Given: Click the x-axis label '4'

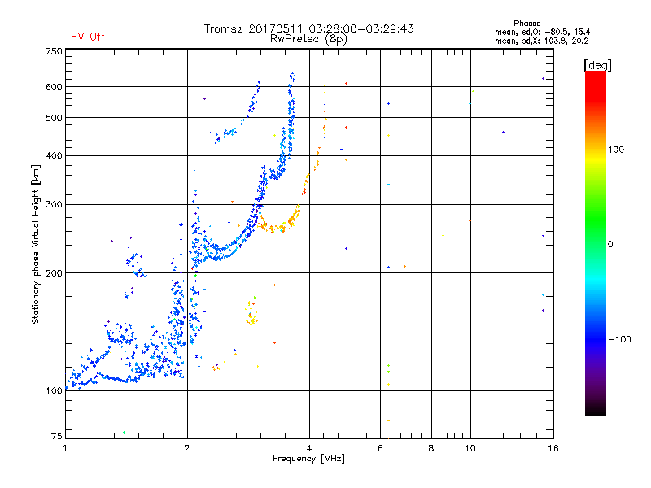Looking at the screenshot, I should click(309, 448).
